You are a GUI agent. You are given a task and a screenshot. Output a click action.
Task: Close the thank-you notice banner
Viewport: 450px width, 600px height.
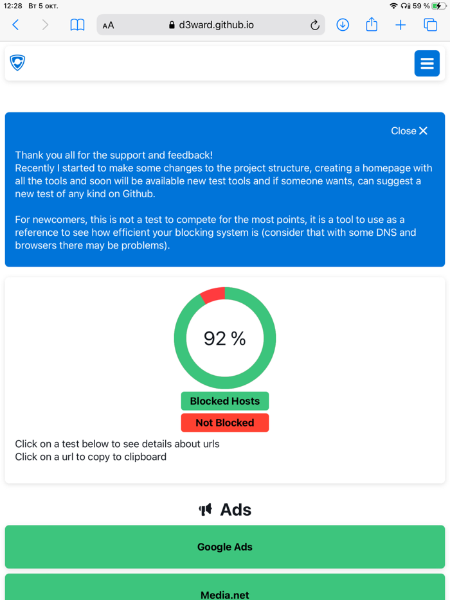click(409, 130)
